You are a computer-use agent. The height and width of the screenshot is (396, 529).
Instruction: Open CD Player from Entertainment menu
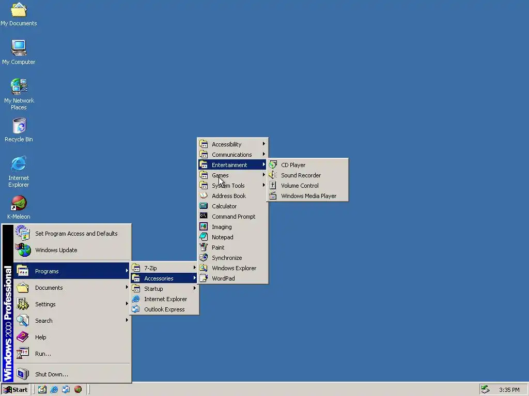(307, 165)
